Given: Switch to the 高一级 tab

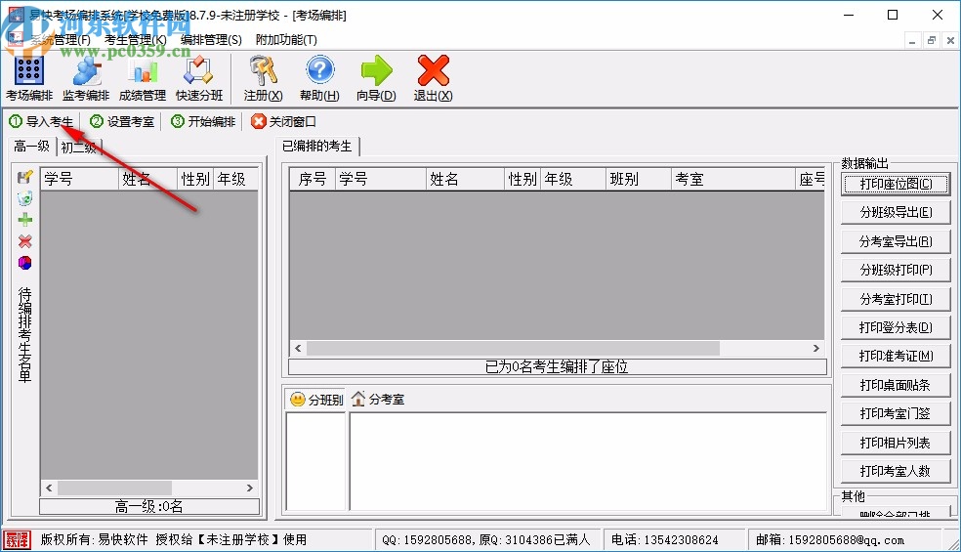Looking at the screenshot, I should click(x=32, y=147).
